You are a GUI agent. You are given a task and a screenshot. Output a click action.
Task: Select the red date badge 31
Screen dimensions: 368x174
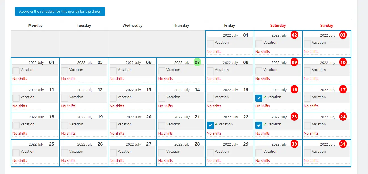[343, 144]
